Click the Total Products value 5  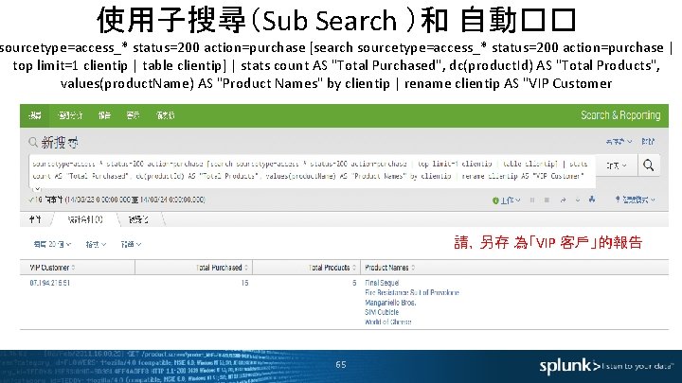[x=354, y=283]
